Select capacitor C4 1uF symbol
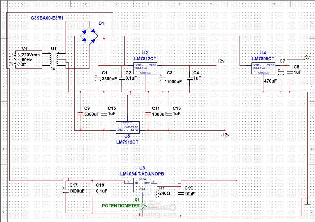315x222 pixels. 189,79
